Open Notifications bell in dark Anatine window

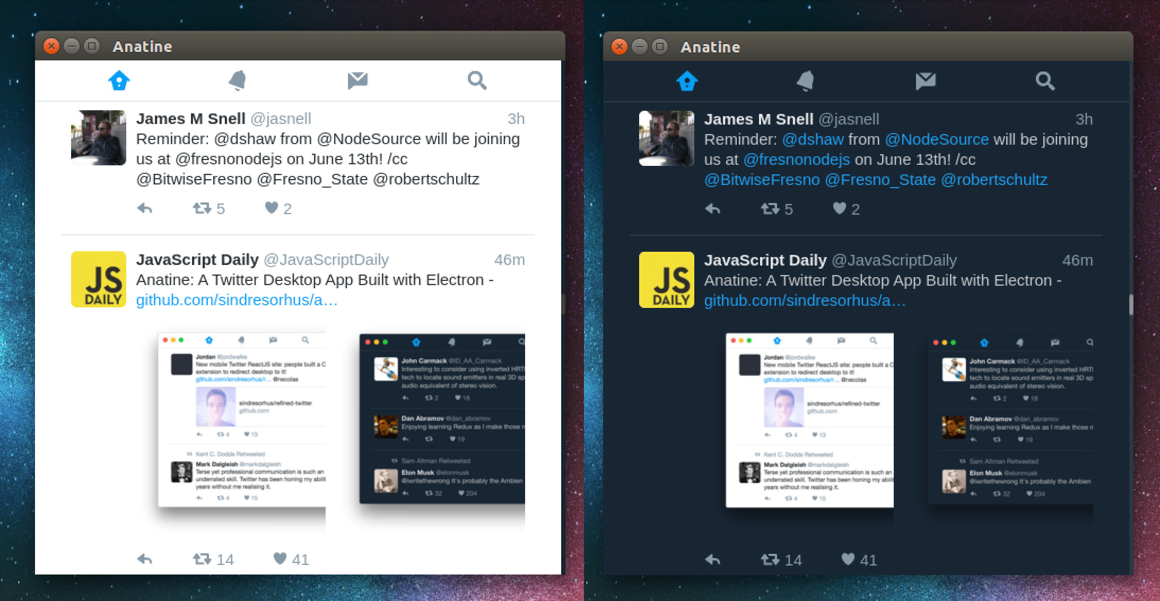point(806,81)
